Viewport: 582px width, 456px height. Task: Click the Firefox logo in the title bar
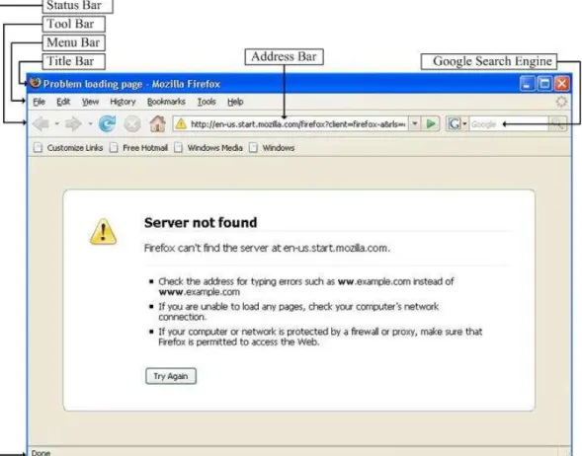pyautogui.click(x=35, y=83)
